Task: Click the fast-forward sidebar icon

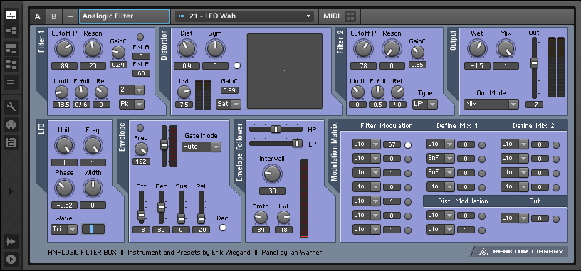Action: point(11,242)
